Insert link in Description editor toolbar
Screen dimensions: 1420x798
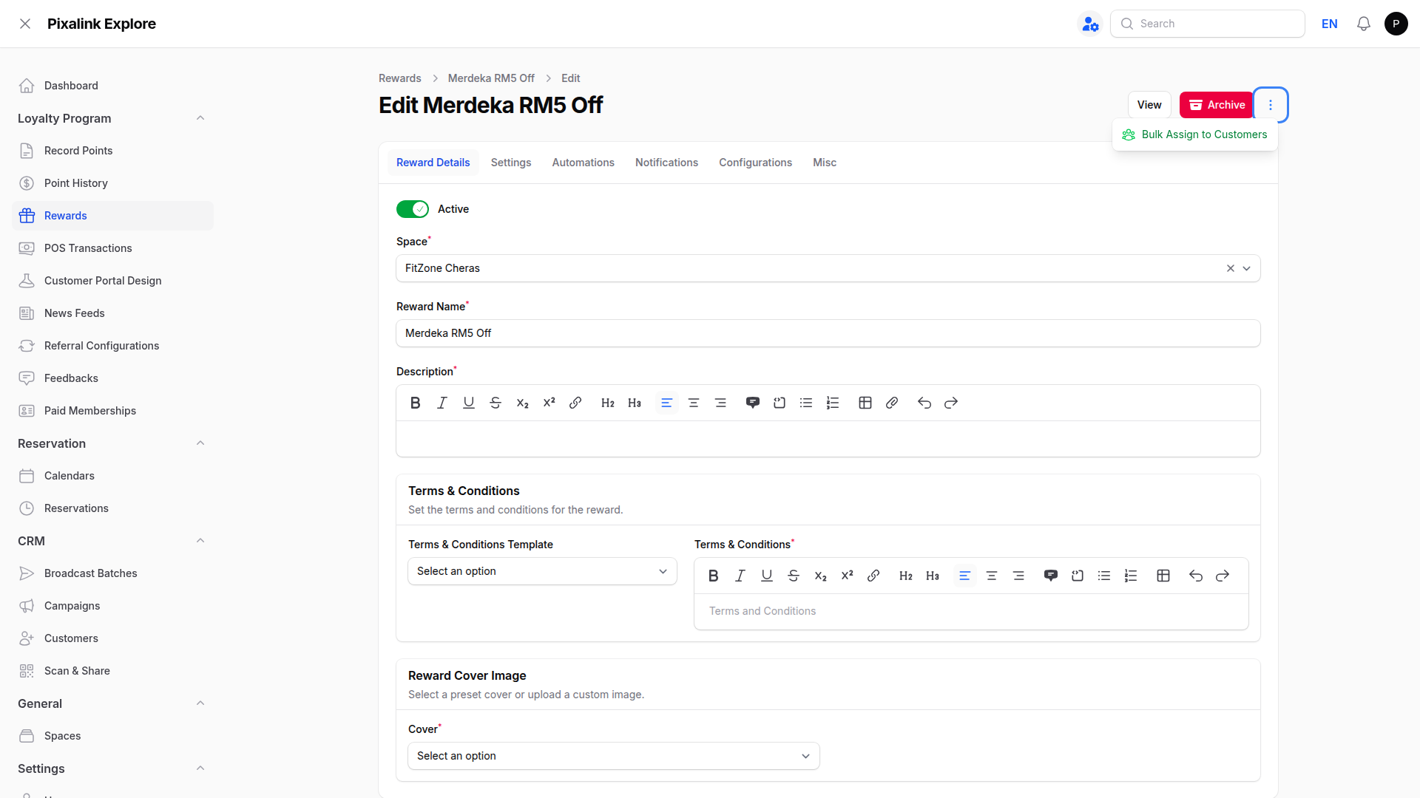(575, 403)
